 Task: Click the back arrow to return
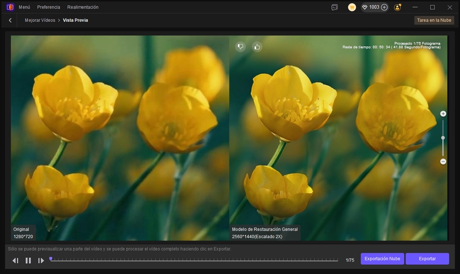point(10,20)
